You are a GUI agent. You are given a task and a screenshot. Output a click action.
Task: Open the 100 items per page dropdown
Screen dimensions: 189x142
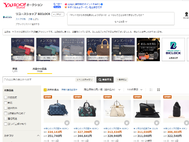pyautogui.click(x=134, y=90)
